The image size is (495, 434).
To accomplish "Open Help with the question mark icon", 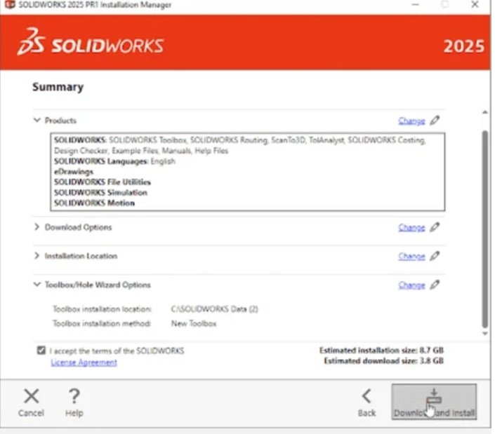I will [x=74, y=396].
